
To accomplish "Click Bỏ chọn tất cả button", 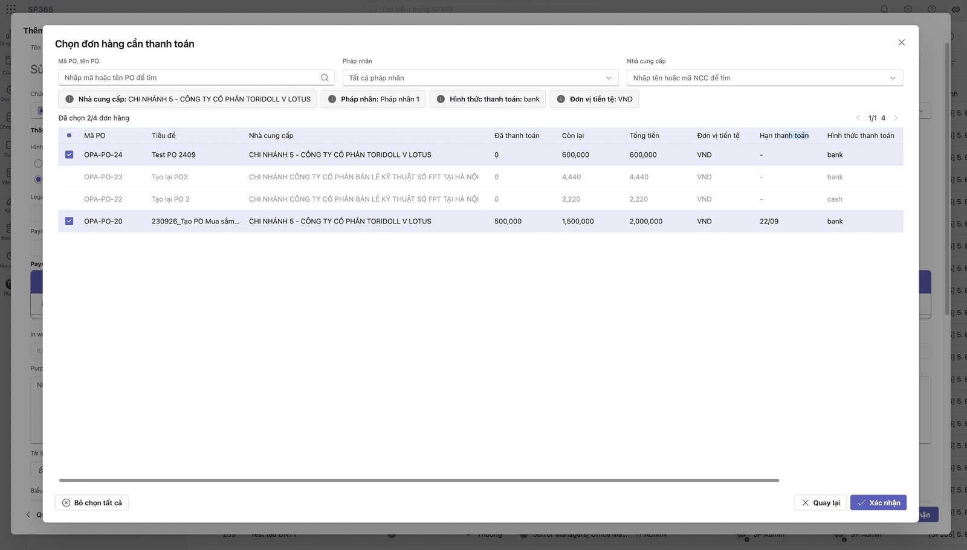I will coord(92,503).
